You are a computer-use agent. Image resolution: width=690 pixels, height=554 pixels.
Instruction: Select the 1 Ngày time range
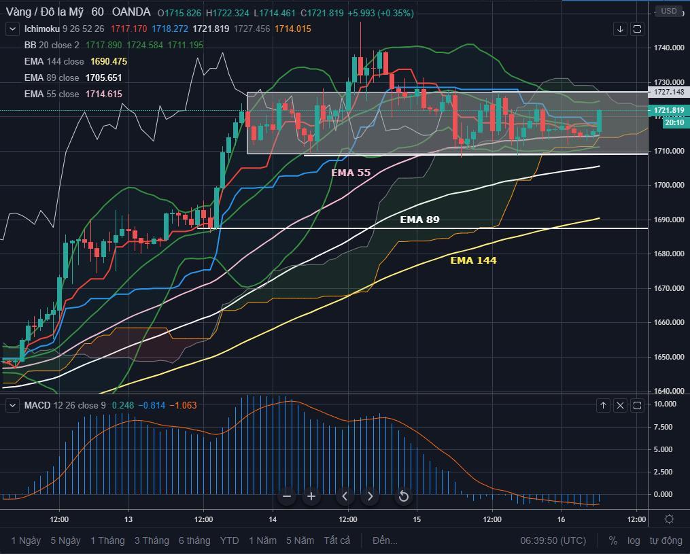pyautogui.click(x=26, y=540)
